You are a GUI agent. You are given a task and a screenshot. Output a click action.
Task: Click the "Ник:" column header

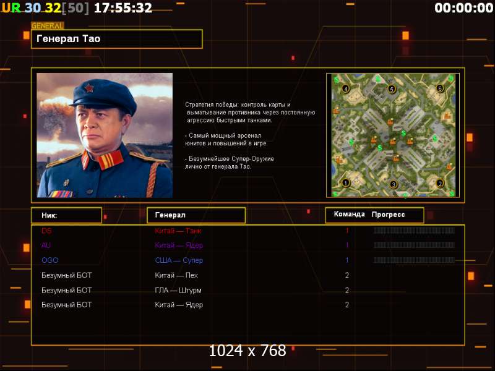pos(67,215)
